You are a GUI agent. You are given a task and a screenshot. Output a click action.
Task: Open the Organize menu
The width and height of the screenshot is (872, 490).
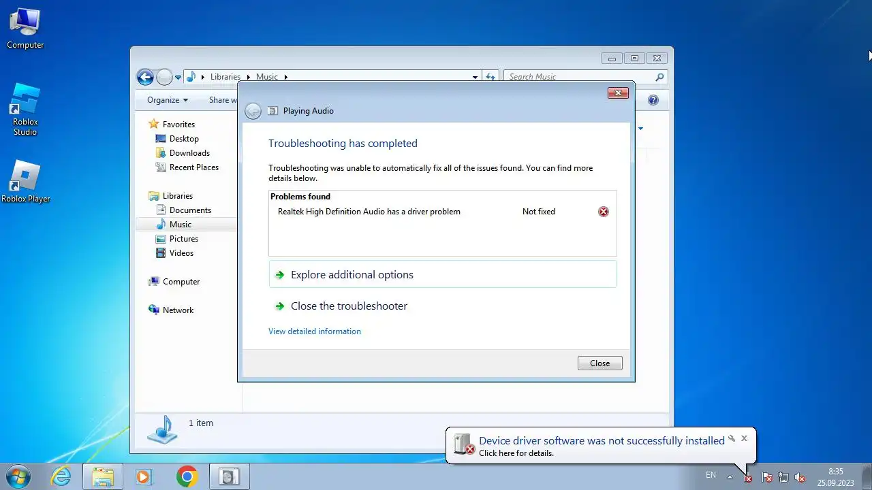coord(168,100)
